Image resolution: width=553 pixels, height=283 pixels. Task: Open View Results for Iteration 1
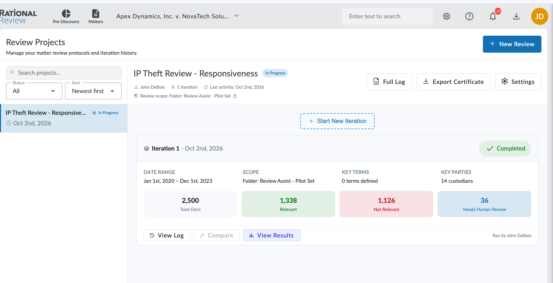coord(272,235)
